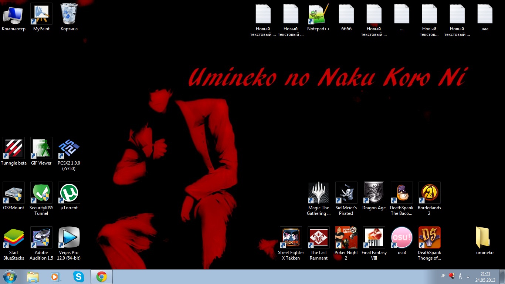Launch SecurityKISS Tunnel shortcut
The image size is (505, 284).
pyautogui.click(x=41, y=199)
